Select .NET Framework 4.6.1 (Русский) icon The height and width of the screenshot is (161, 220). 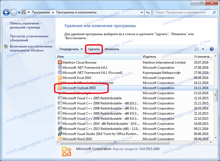click(60, 72)
